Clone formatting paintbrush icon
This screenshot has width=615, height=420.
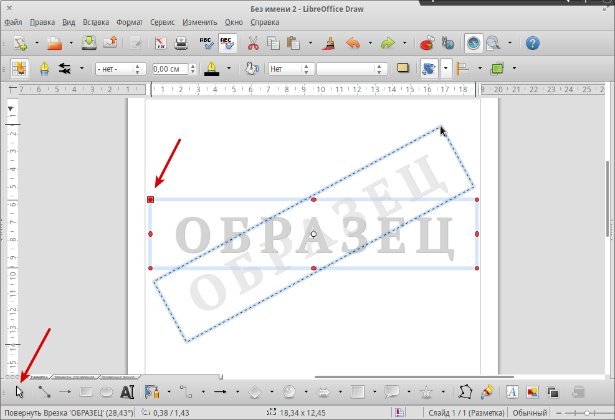pos(330,43)
